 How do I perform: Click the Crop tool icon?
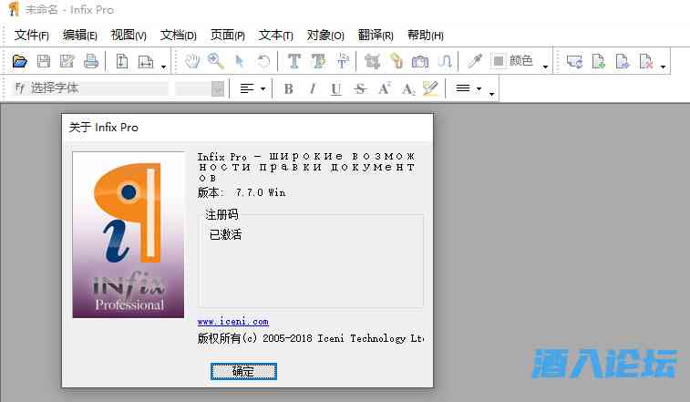pyautogui.click(x=372, y=61)
